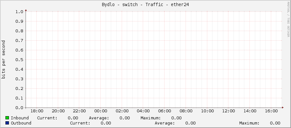
Task: Click the Inbound Maximum value
Action: coord(176,118)
